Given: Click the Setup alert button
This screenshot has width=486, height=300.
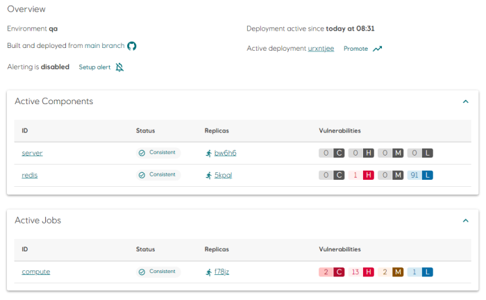Looking at the screenshot, I should pyautogui.click(x=94, y=67).
